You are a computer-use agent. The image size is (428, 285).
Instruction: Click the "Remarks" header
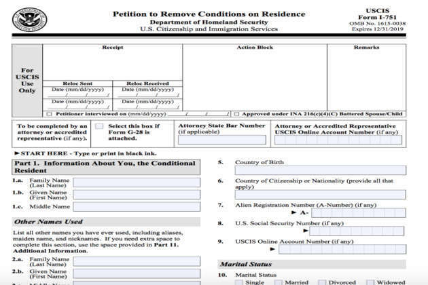tap(366, 47)
